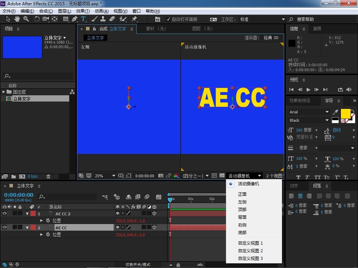Hide the AE CC 2 layer

point(4,214)
